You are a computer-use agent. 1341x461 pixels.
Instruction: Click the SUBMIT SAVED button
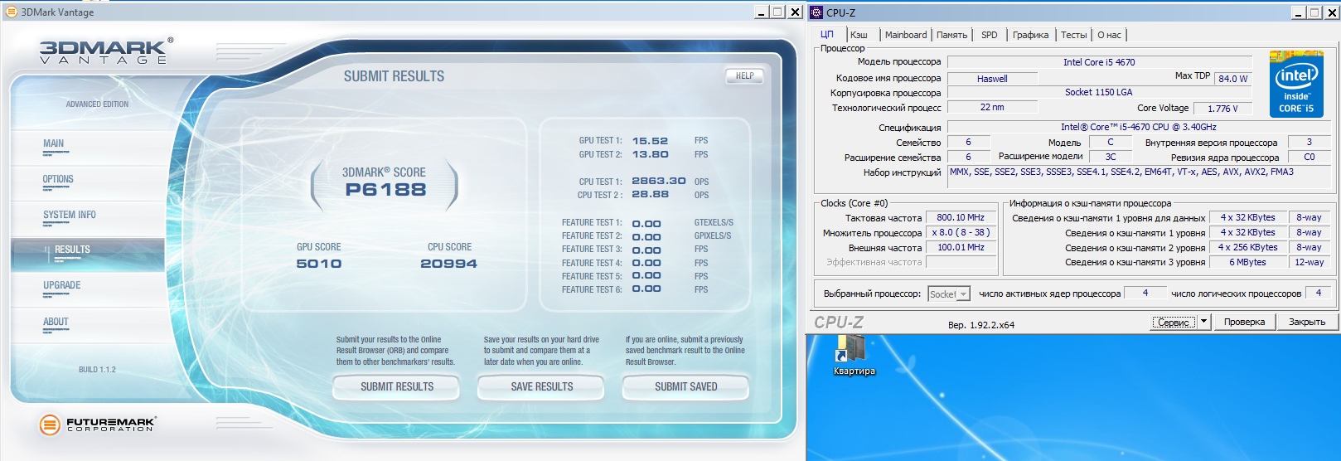685,386
